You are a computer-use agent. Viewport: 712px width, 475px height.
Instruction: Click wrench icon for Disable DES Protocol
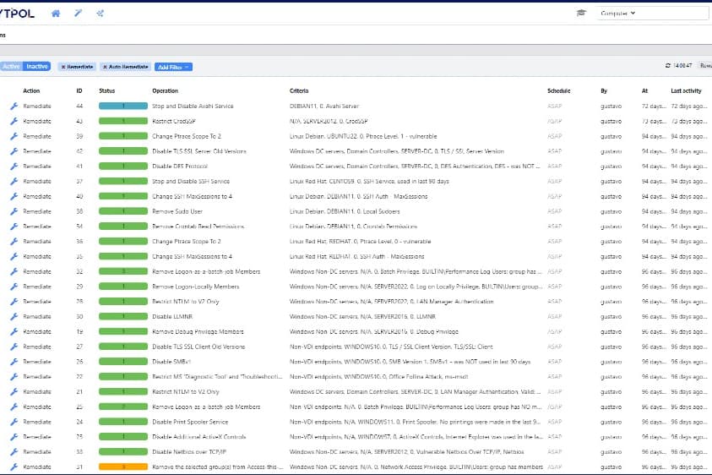click(x=14, y=166)
